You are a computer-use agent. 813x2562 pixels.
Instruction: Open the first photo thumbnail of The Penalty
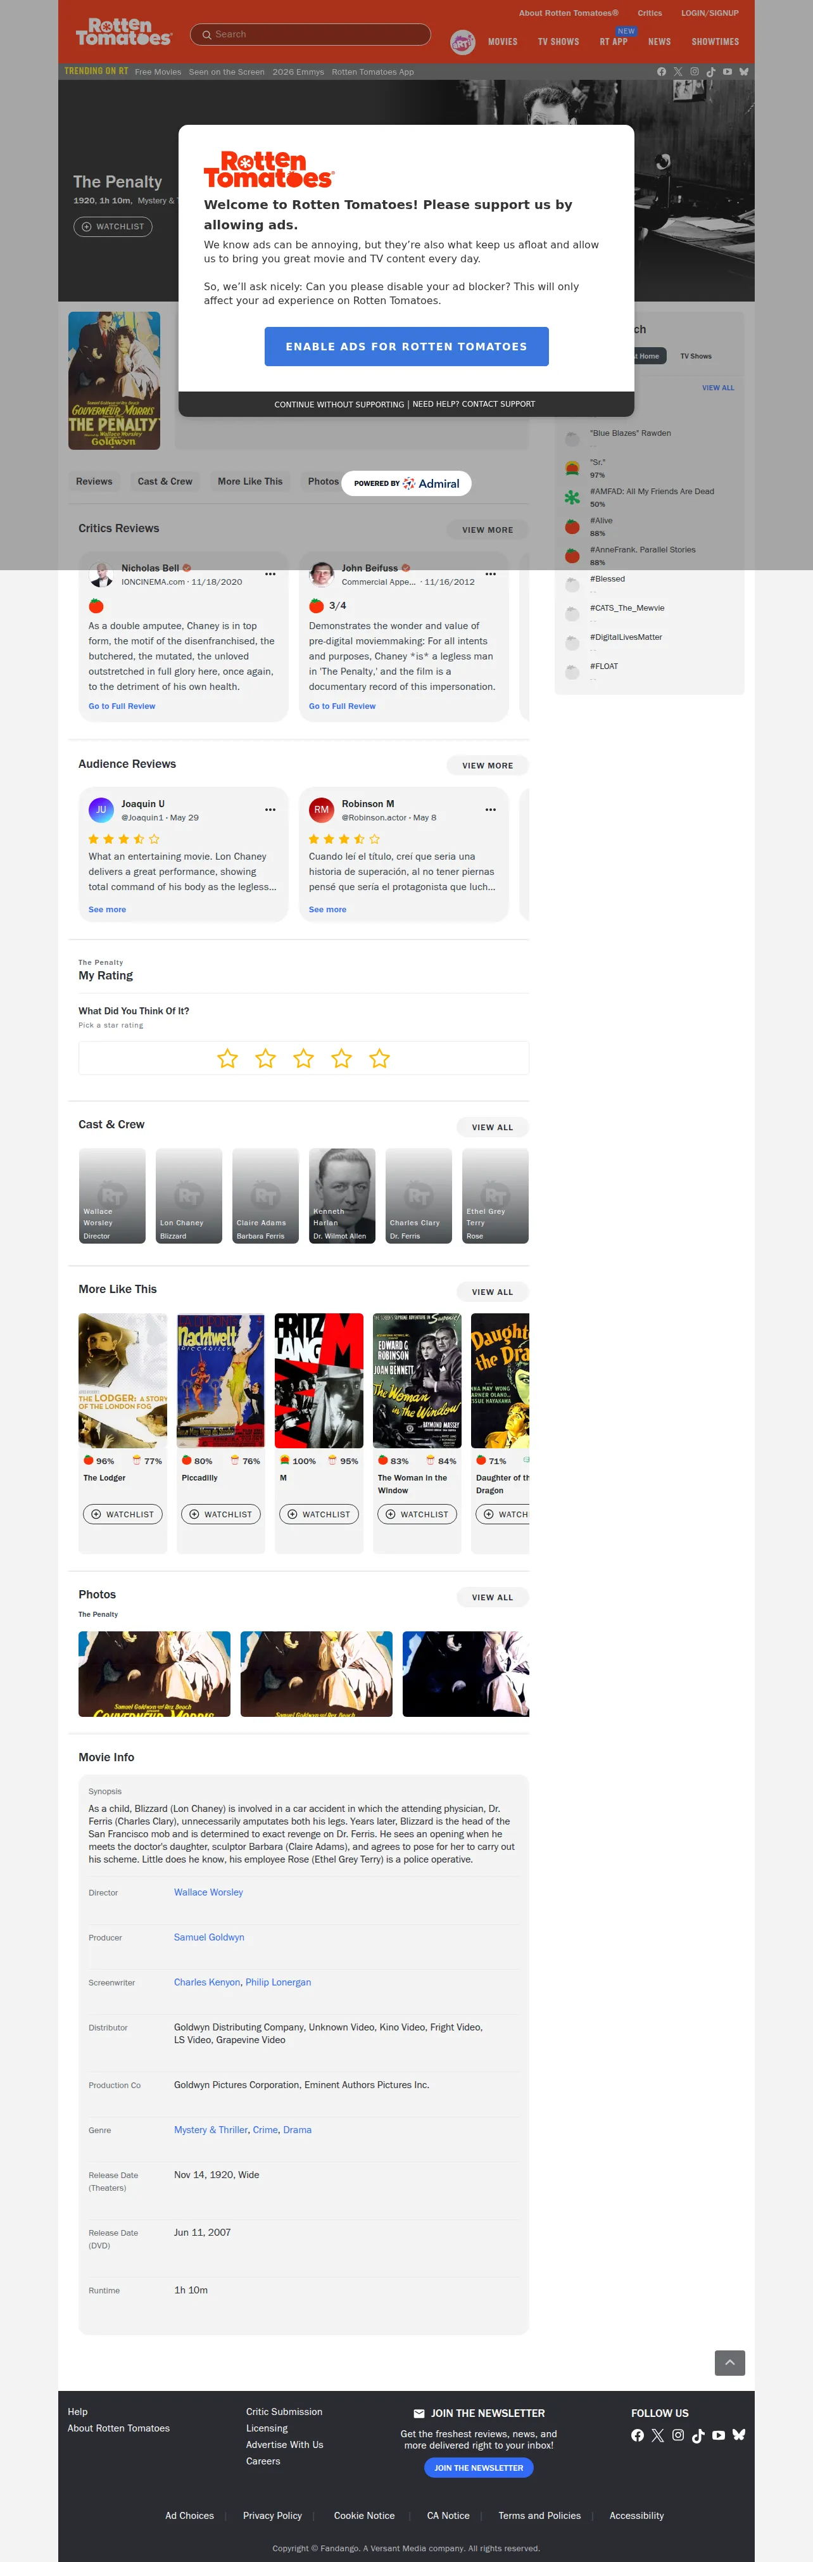point(154,1673)
